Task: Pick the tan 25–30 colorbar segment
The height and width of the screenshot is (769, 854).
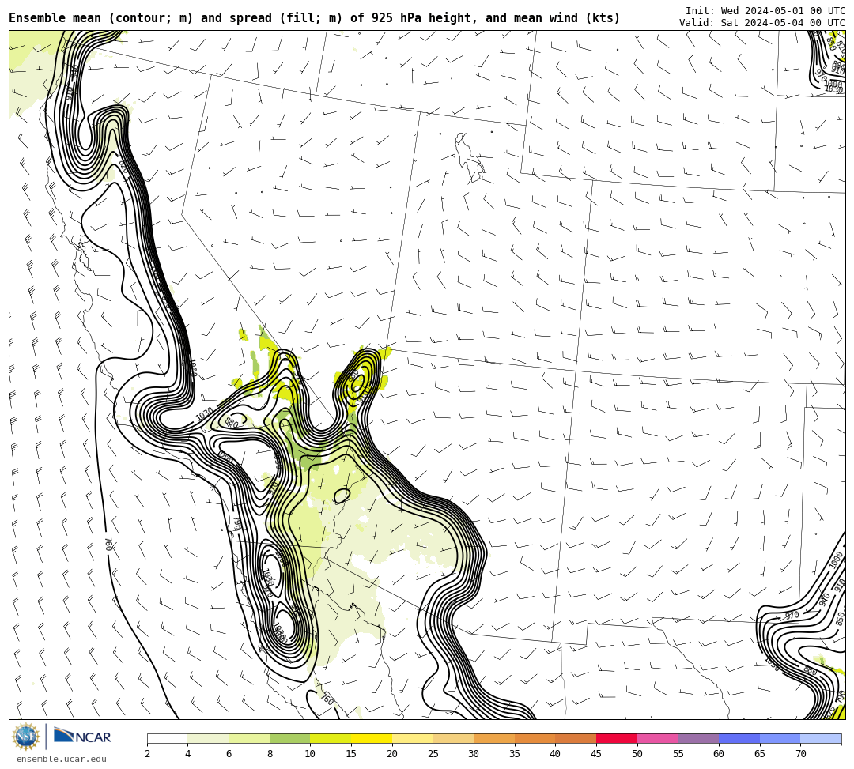Action: (x=453, y=739)
